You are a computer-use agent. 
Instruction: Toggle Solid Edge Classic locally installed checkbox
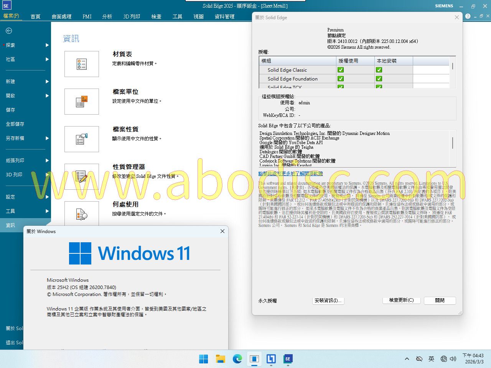(379, 70)
